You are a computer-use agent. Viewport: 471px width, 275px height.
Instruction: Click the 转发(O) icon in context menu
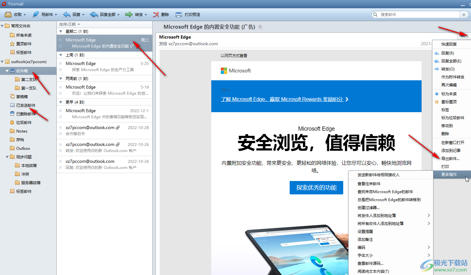pos(437,69)
